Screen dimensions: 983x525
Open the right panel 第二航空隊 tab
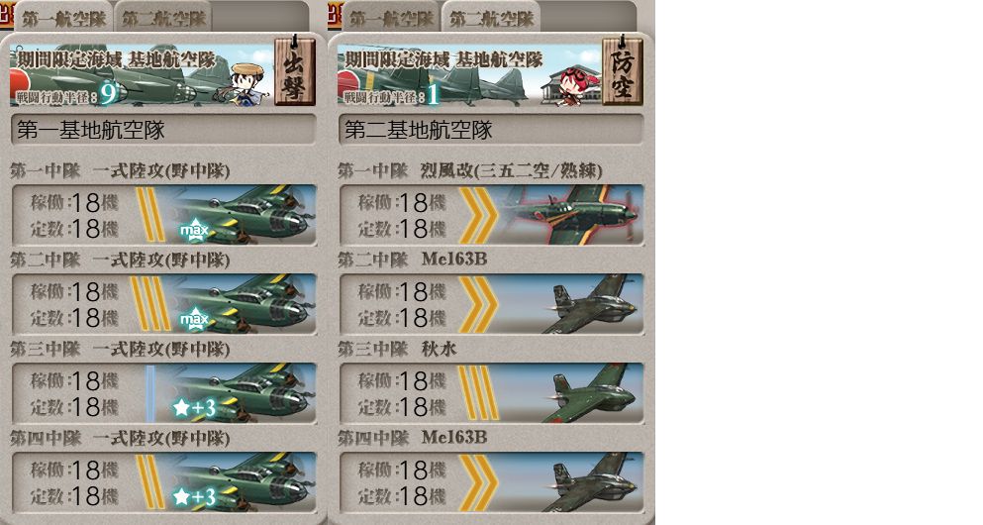coord(491,18)
